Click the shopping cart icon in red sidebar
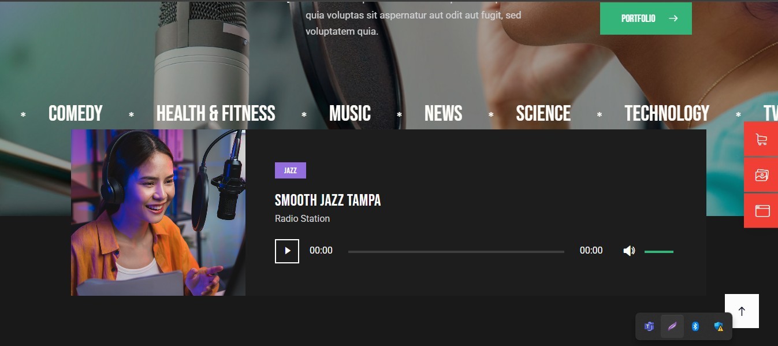Image resolution: width=778 pixels, height=346 pixels. pyautogui.click(x=761, y=139)
